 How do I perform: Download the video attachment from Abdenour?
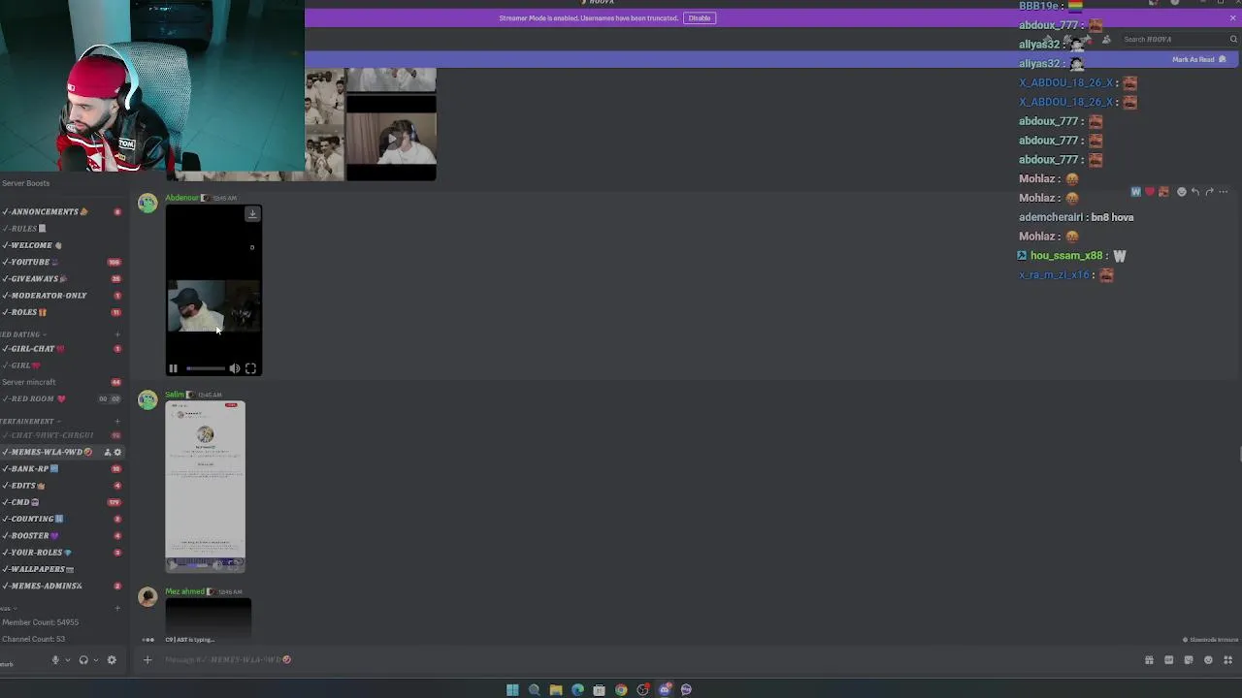(252, 214)
